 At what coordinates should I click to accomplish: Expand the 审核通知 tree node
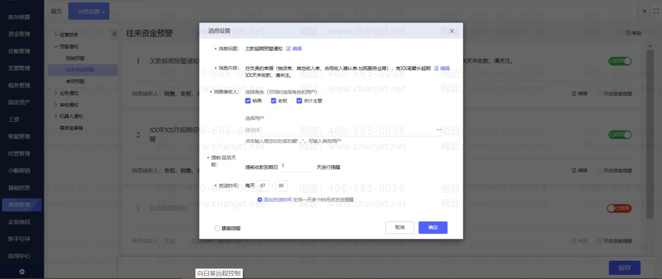point(55,104)
